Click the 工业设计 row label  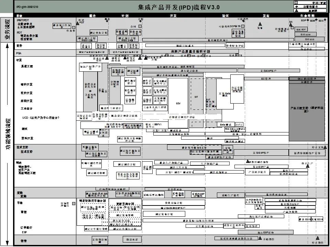coord(26,108)
